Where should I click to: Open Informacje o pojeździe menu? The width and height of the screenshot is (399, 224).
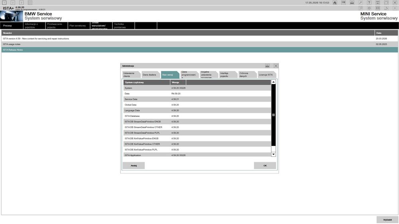tap(34, 26)
